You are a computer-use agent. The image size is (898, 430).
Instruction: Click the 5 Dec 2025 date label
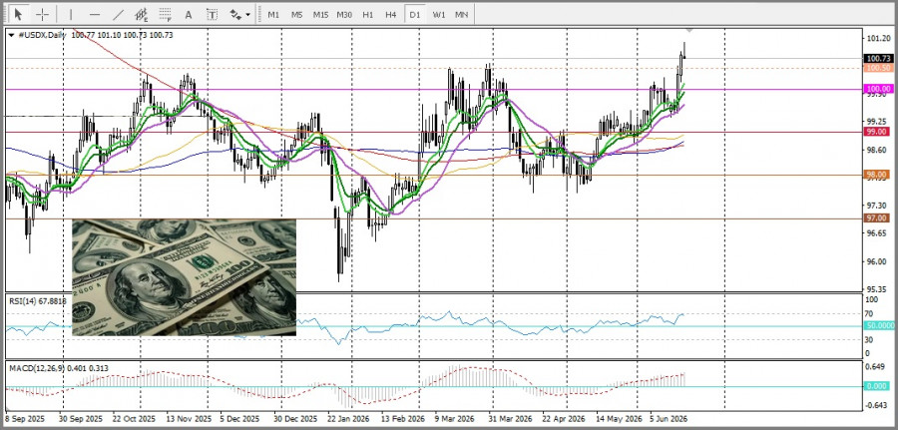point(241,419)
